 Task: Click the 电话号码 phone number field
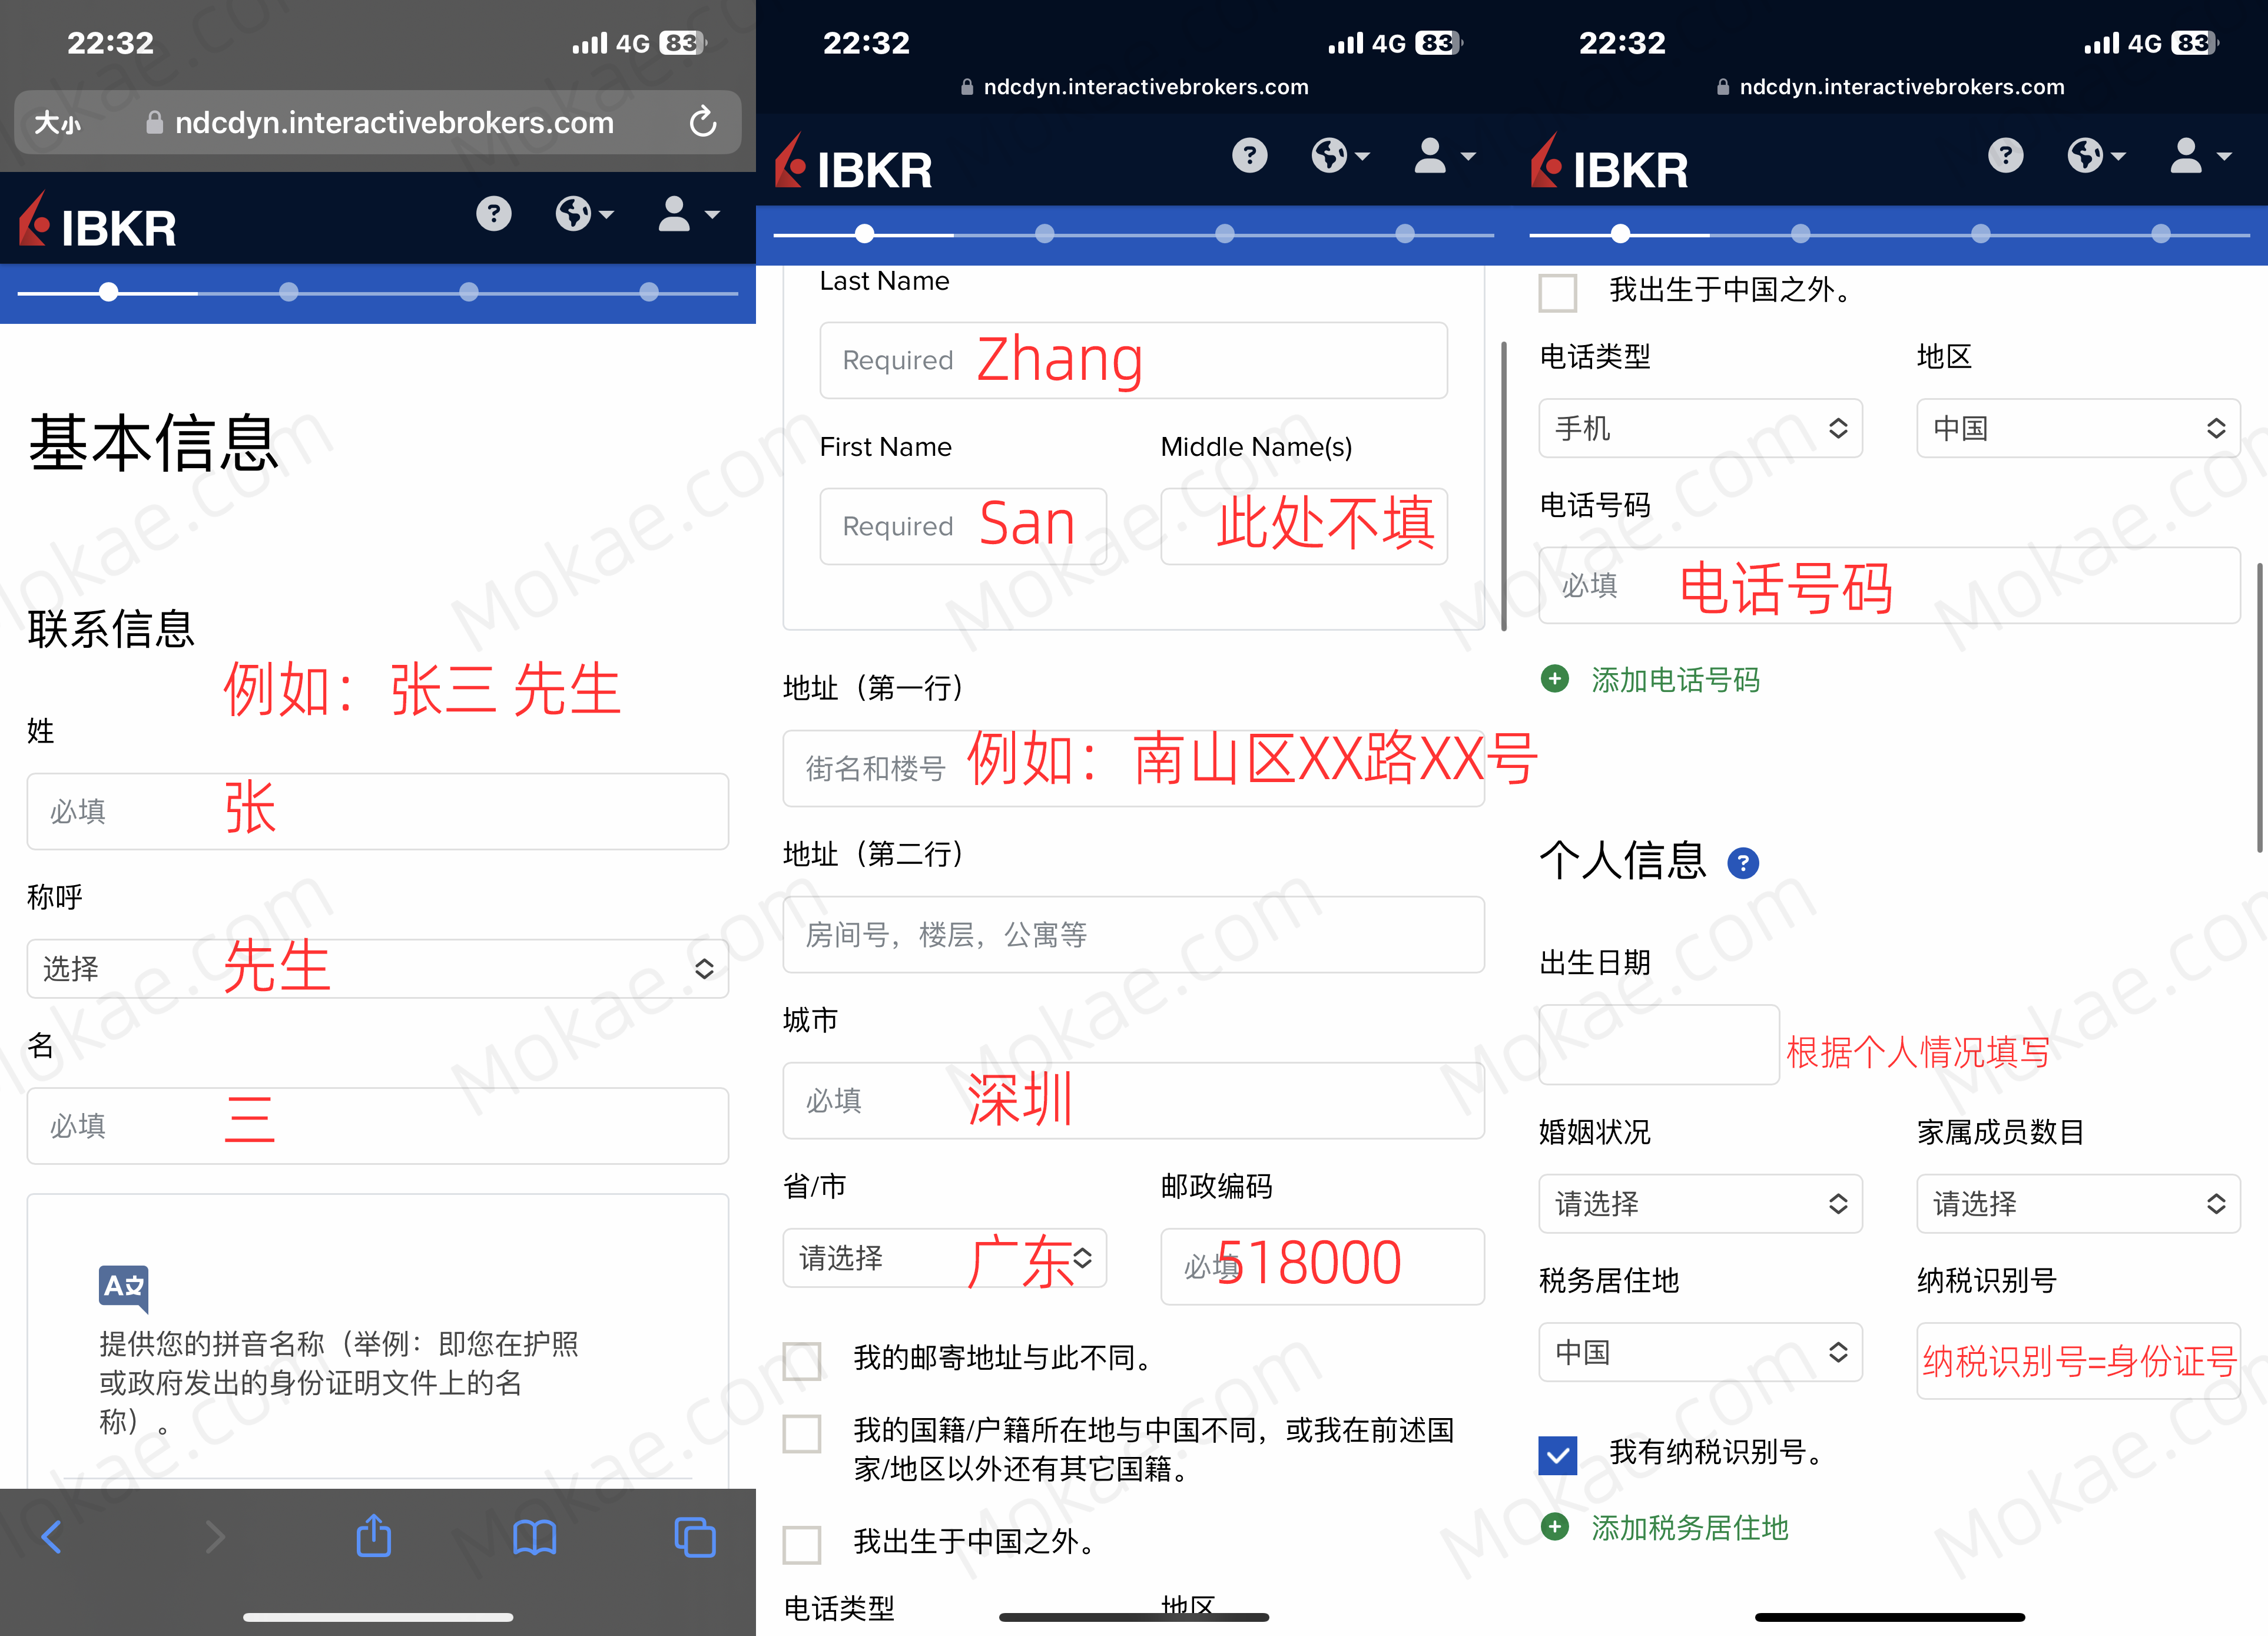point(1889,585)
